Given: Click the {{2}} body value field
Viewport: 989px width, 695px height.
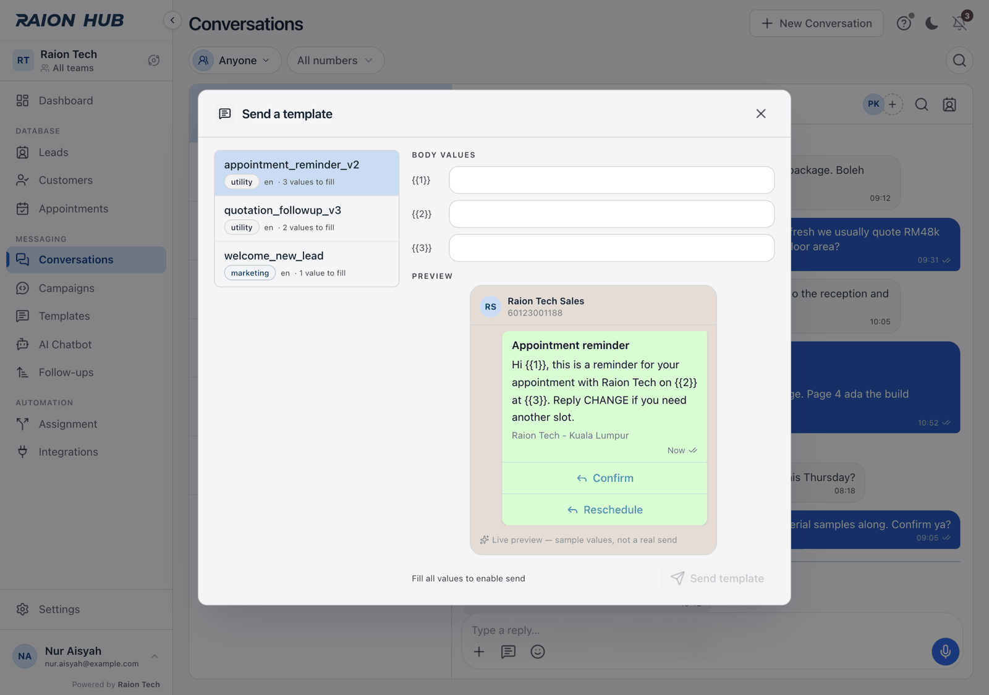Looking at the screenshot, I should coord(611,214).
